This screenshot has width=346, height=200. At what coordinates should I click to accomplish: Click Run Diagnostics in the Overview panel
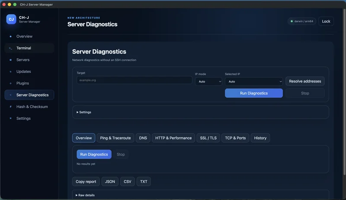click(94, 154)
